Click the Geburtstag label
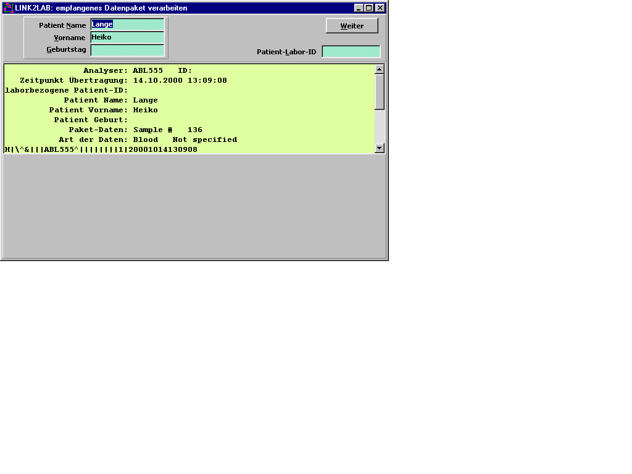Screen dimensions: 632x474 tap(66, 49)
